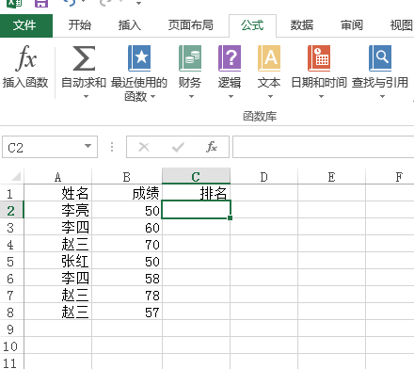
Task: Click the AutoSum (自动求和) sigma icon
Action: coord(84,58)
